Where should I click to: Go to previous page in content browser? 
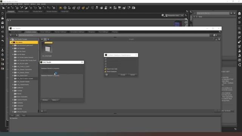pyautogui.click(x=42, y=39)
